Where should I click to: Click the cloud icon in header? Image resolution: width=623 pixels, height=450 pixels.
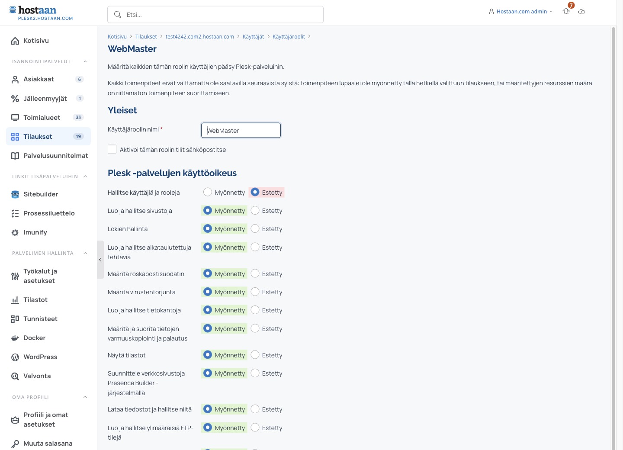pos(582,11)
